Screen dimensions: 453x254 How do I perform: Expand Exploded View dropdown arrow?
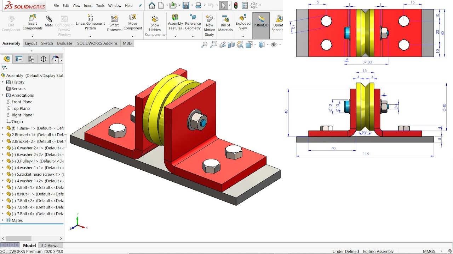243,36
